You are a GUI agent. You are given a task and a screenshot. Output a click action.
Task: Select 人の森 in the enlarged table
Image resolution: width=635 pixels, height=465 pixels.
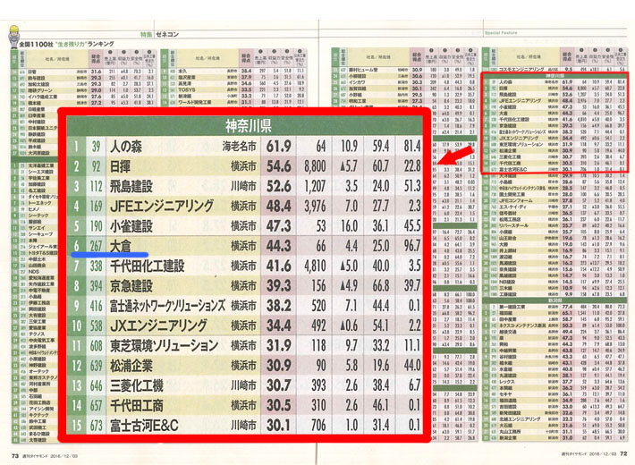tap(126, 147)
